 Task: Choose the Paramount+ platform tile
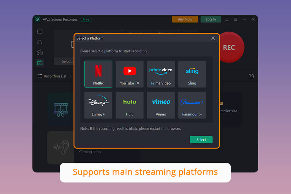point(192,105)
